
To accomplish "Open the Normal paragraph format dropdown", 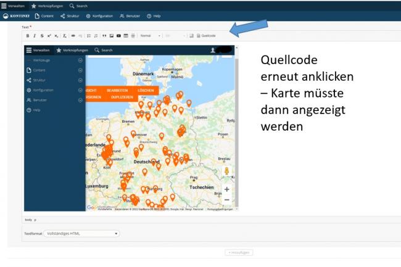I will [x=151, y=36].
